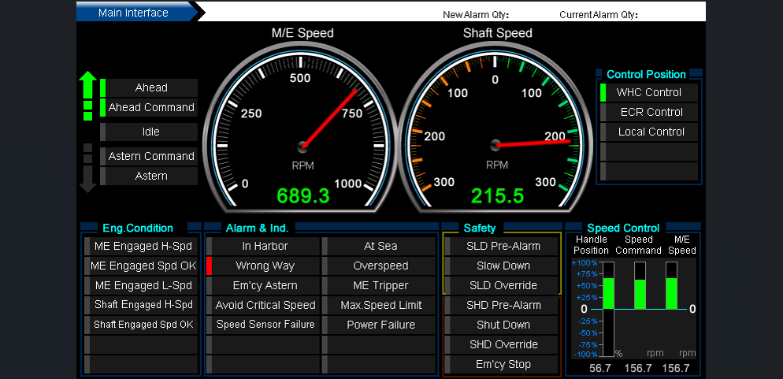Click the Safety panel header
Image resolution: width=783 pixels, height=379 pixels.
coord(480,228)
